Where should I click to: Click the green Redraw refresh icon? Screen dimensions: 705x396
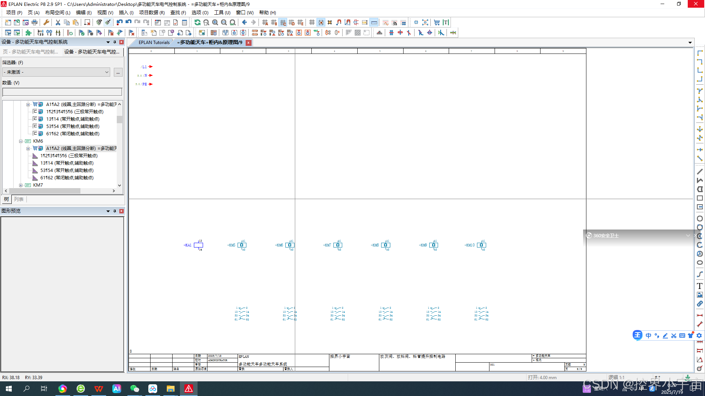(198, 23)
